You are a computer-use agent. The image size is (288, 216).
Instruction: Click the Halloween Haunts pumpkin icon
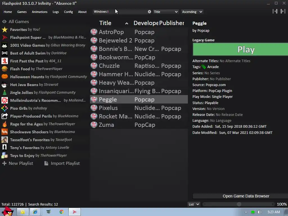4,77
